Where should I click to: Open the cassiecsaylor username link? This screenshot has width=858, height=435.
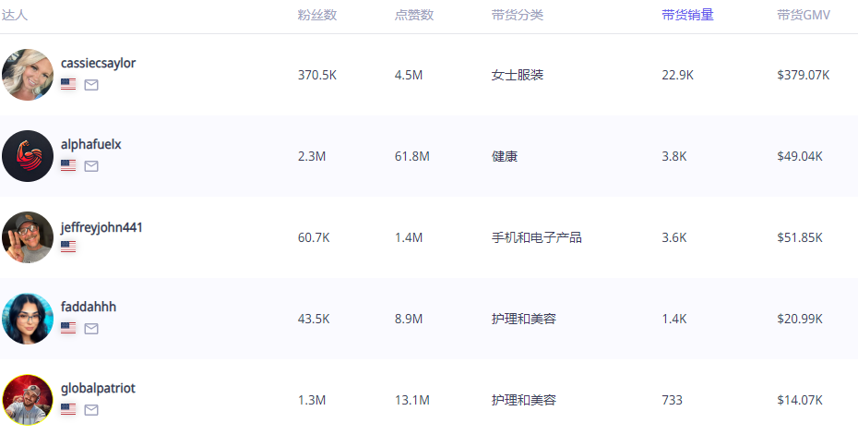pyautogui.click(x=98, y=63)
